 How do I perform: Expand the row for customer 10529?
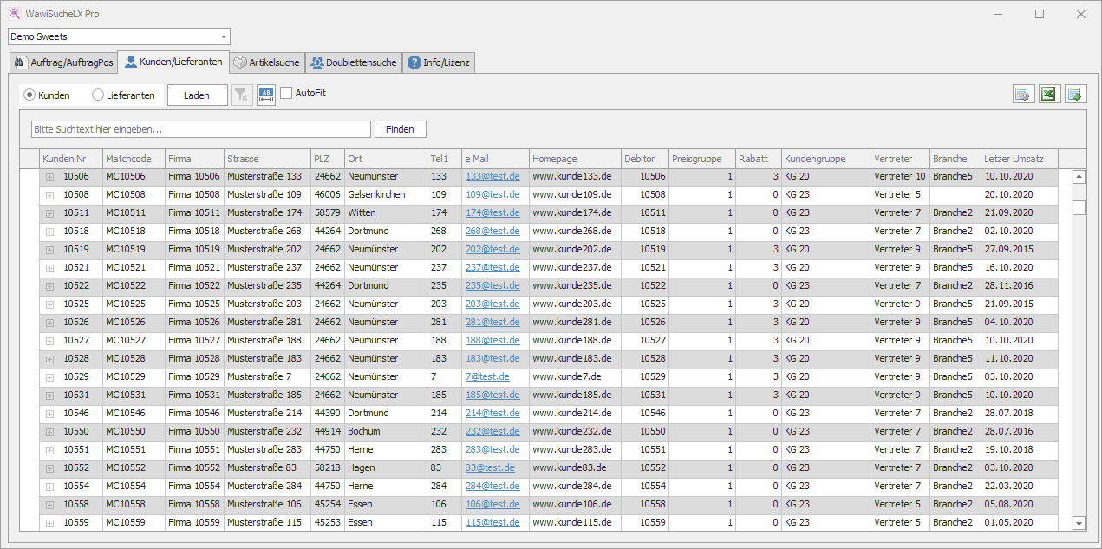(x=50, y=377)
